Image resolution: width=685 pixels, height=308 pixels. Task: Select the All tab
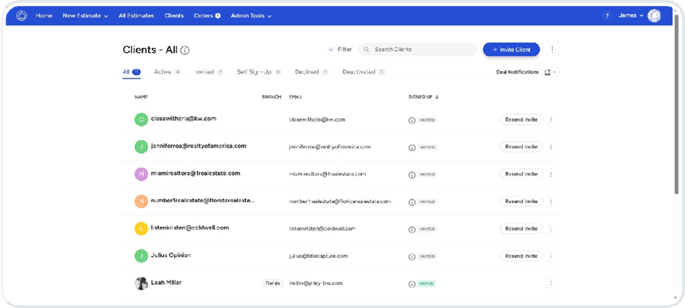(132, 72)
